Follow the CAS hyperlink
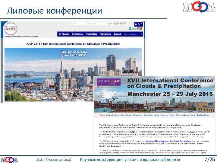The height and width of the screenshot is (163, 217). pos(132,132)
